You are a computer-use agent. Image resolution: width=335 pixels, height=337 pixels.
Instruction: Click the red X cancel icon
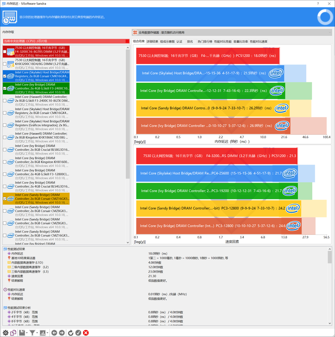click(x=86, y=333)
